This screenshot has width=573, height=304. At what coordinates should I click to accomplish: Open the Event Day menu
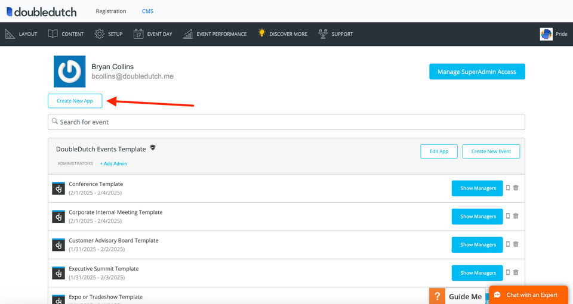(x=153, y=34)
